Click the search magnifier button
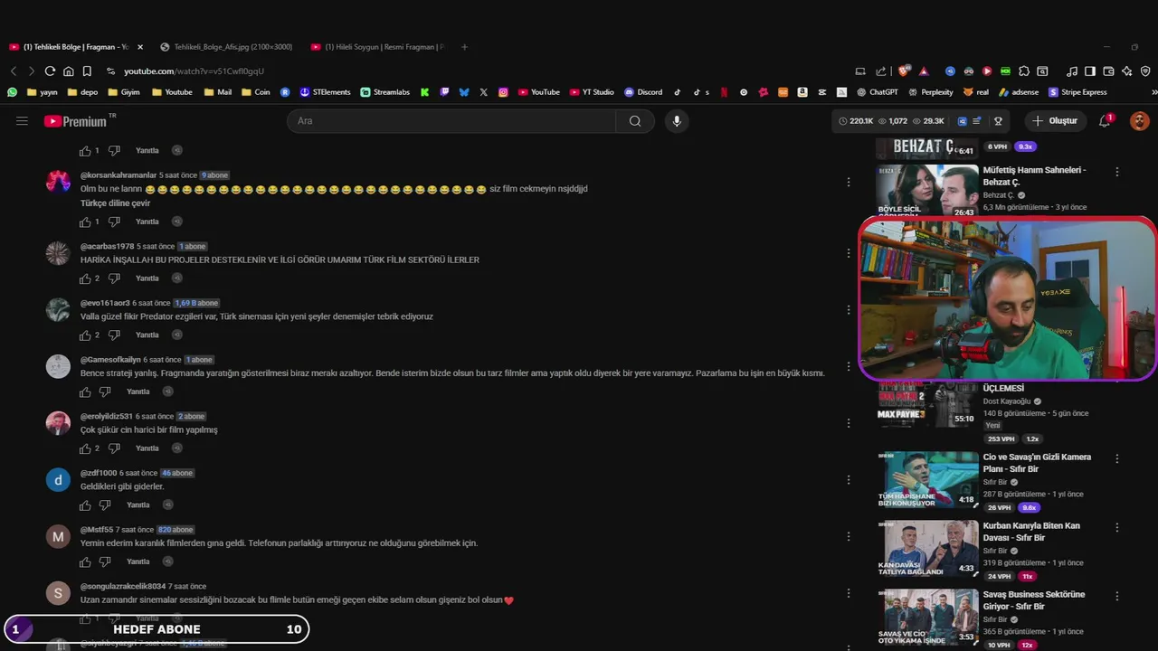This screenshot has height=651, width=1158. (x=635, y=121)
